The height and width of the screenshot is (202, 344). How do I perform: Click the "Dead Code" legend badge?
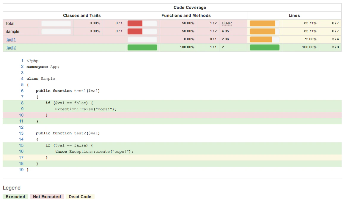point(80,197)
